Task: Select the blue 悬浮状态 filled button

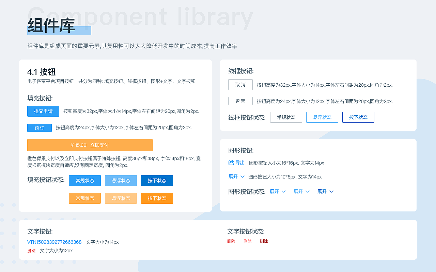Action: [x=121, y=181]
